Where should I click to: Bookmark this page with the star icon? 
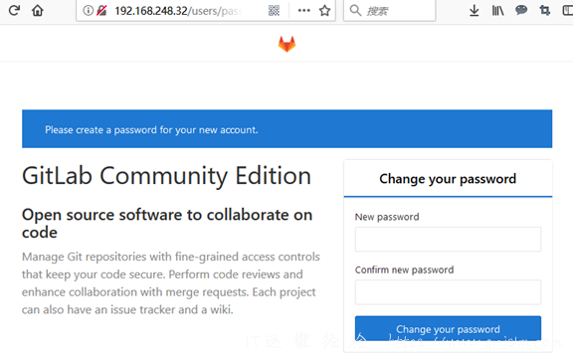(x=324, y=10)
